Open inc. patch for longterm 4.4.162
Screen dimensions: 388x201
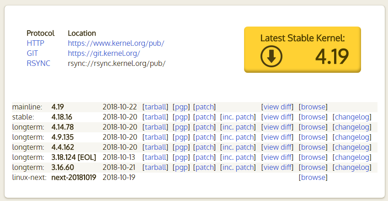pos(238,147)
